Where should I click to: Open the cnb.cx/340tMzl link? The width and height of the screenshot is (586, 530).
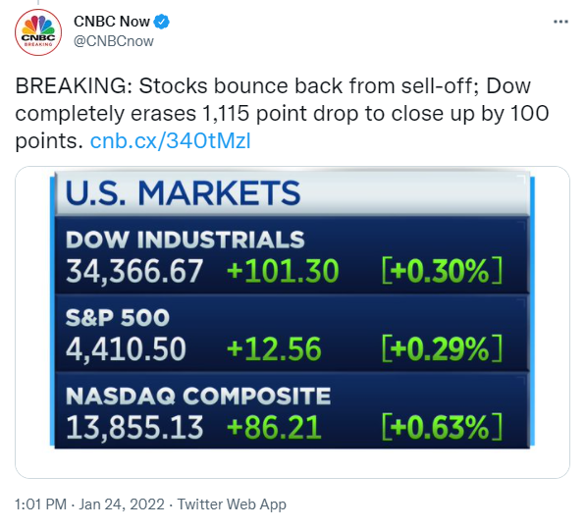[171, 141]
